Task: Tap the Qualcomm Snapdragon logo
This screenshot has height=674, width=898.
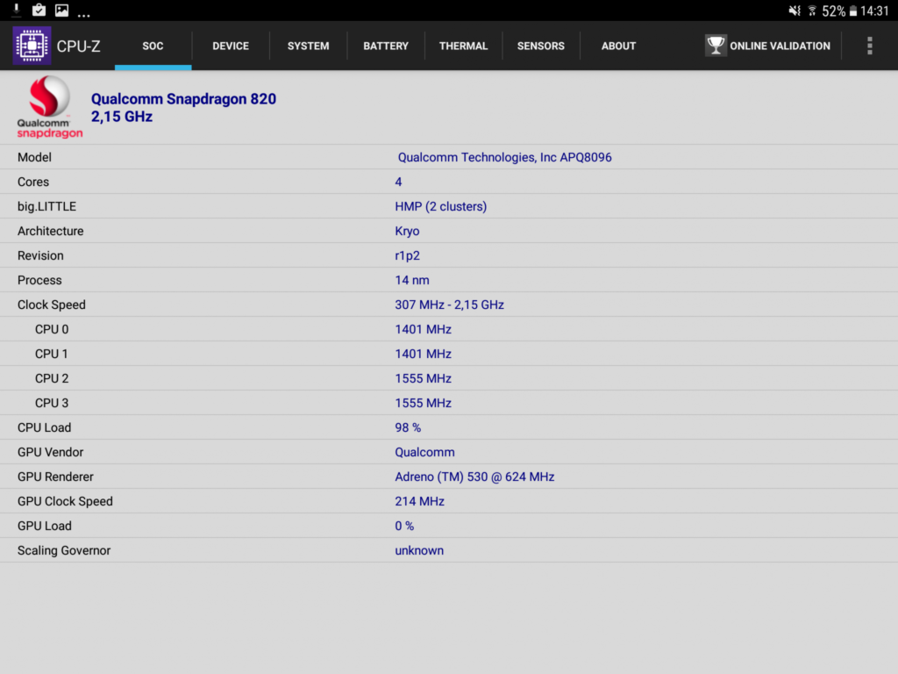Action: [49, 107]
